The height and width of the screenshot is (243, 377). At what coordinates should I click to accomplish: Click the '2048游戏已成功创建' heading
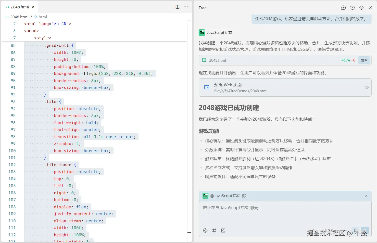click(229, 108)
